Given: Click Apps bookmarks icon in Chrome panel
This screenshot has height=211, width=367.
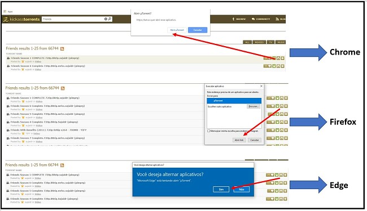Looking at the screenshot, I should 5,11.
